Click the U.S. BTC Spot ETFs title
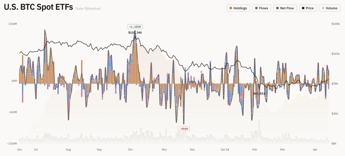Image resolution: width=345 pixels, height=156 pixels. [x=38, y=8]
